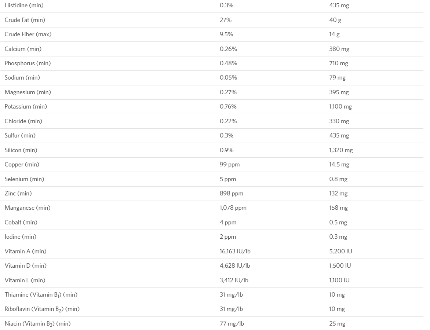Select the Phosphorus (min) label
The width and height of the screenshot is (430, 330).
(x=28, y=63)
